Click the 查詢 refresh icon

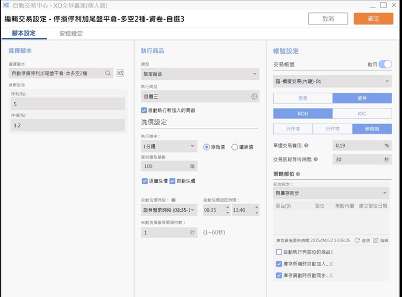click(357, 240)
